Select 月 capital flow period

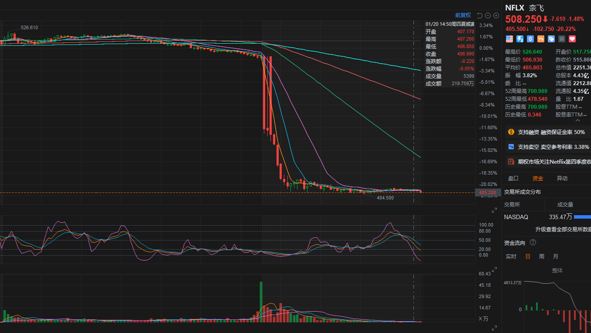pos(556,257)
